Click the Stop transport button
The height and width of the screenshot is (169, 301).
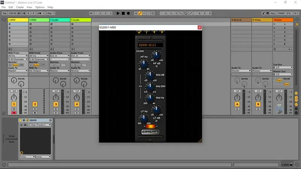(123, 13)
